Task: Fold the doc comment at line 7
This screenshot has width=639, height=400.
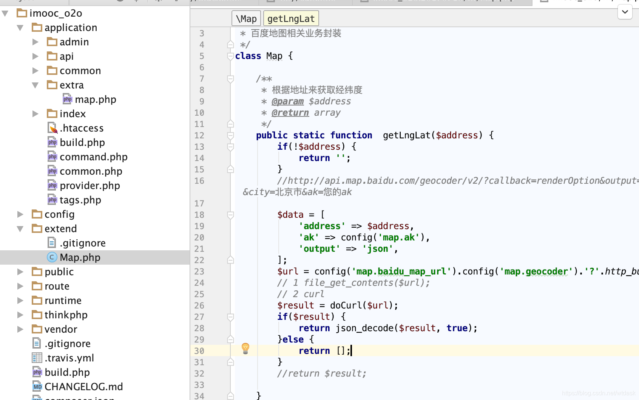Action: [x=230, y=79]
